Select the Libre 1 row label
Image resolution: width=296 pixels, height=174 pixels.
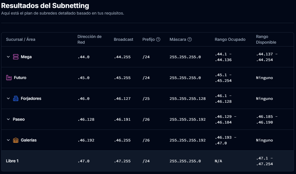pos(12,161)
